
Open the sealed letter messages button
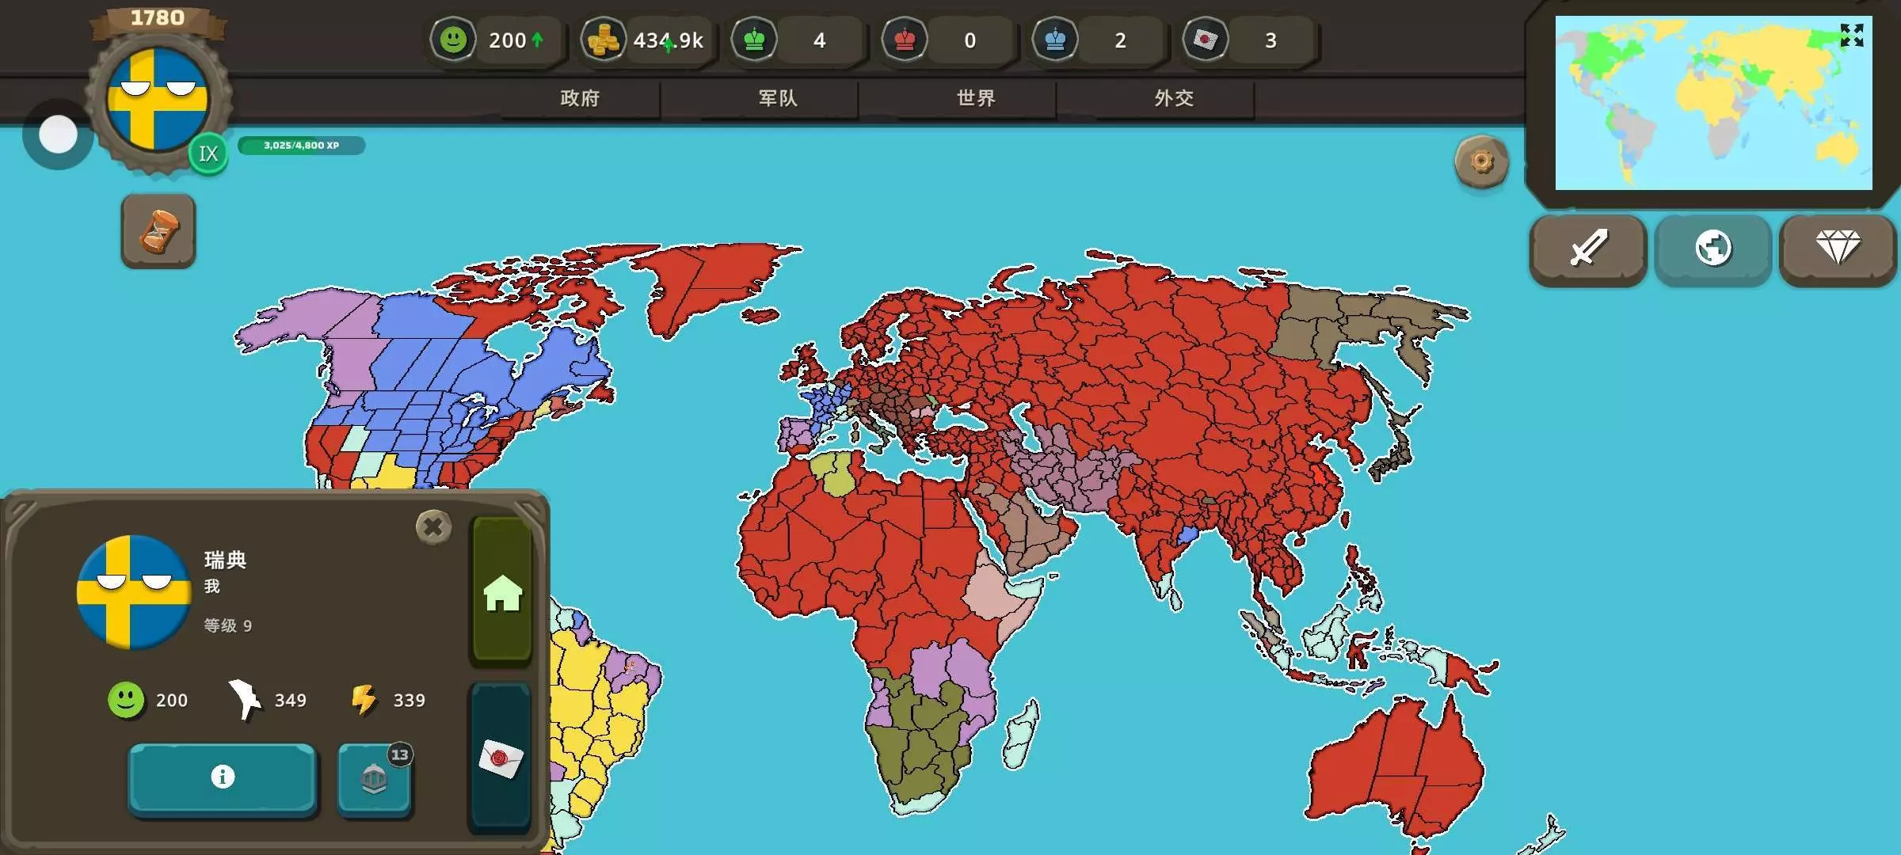(501, 758)
